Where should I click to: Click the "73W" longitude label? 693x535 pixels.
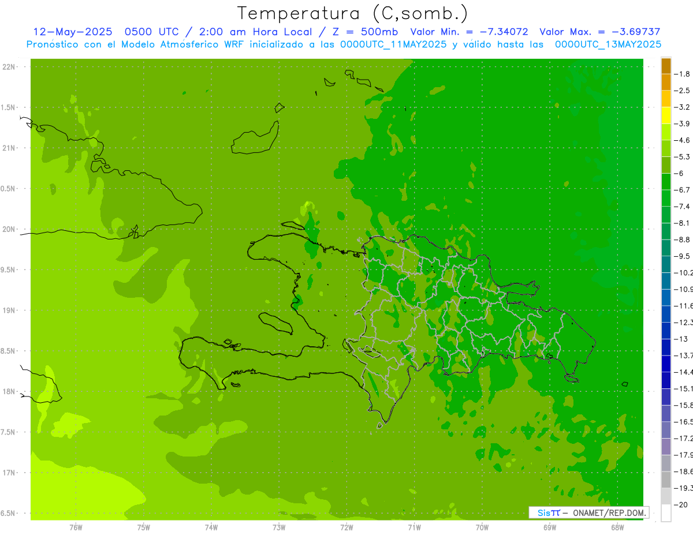pyautogui.click(x=279, y=527)
